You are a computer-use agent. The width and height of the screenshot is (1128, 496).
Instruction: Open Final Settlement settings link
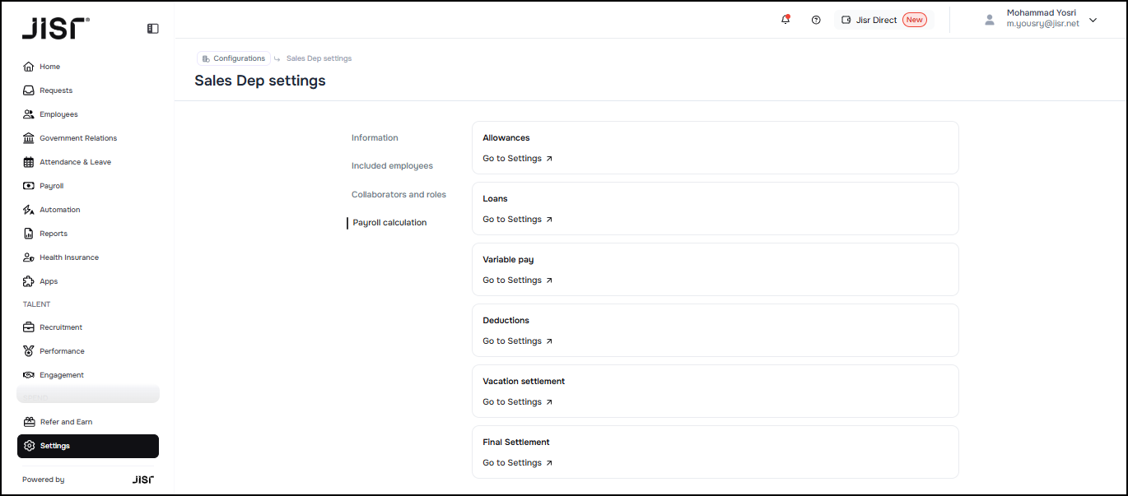click(x=517, y=463)
